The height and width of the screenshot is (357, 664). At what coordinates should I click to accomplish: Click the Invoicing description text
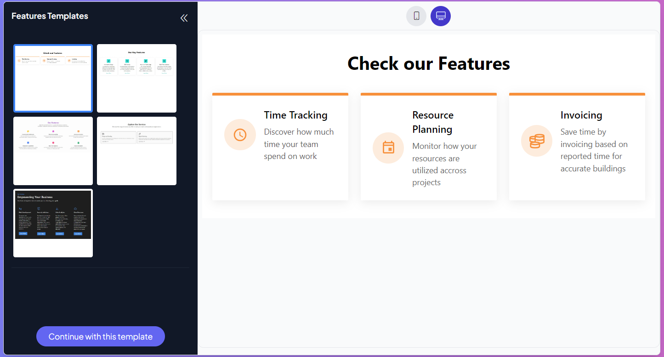(594, 150)
